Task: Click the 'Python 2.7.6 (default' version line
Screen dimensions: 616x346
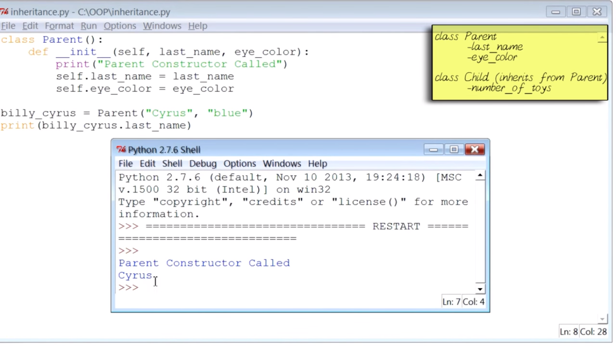Action: (290, 178)
